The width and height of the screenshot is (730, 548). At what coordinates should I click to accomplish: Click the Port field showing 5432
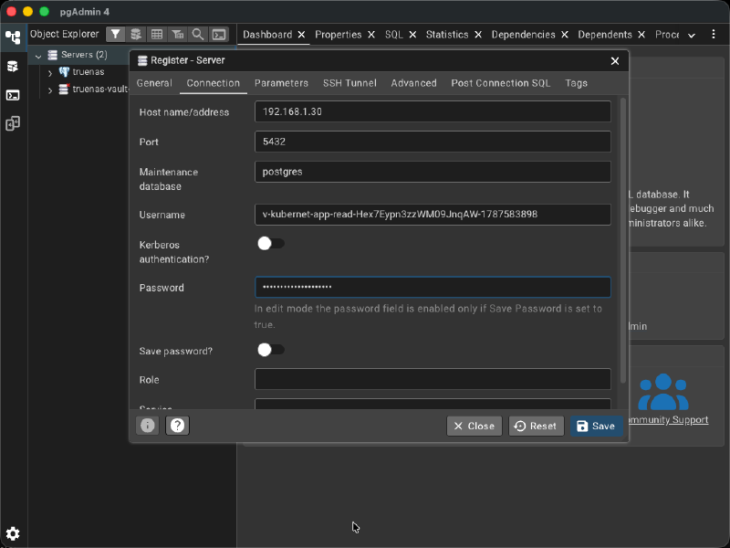[433, 142]
